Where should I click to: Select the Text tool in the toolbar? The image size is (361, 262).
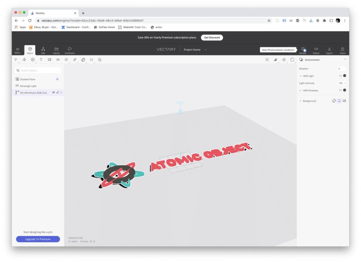pyautogui.click(x=41, y=60)
